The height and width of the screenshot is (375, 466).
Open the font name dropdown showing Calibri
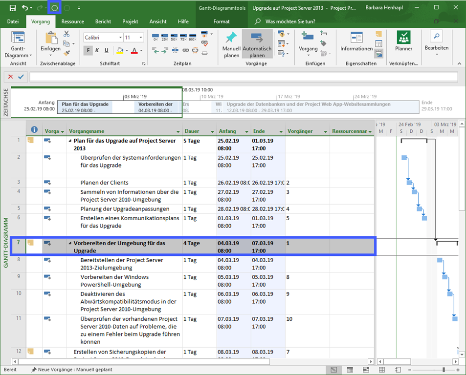pos(120,38)
